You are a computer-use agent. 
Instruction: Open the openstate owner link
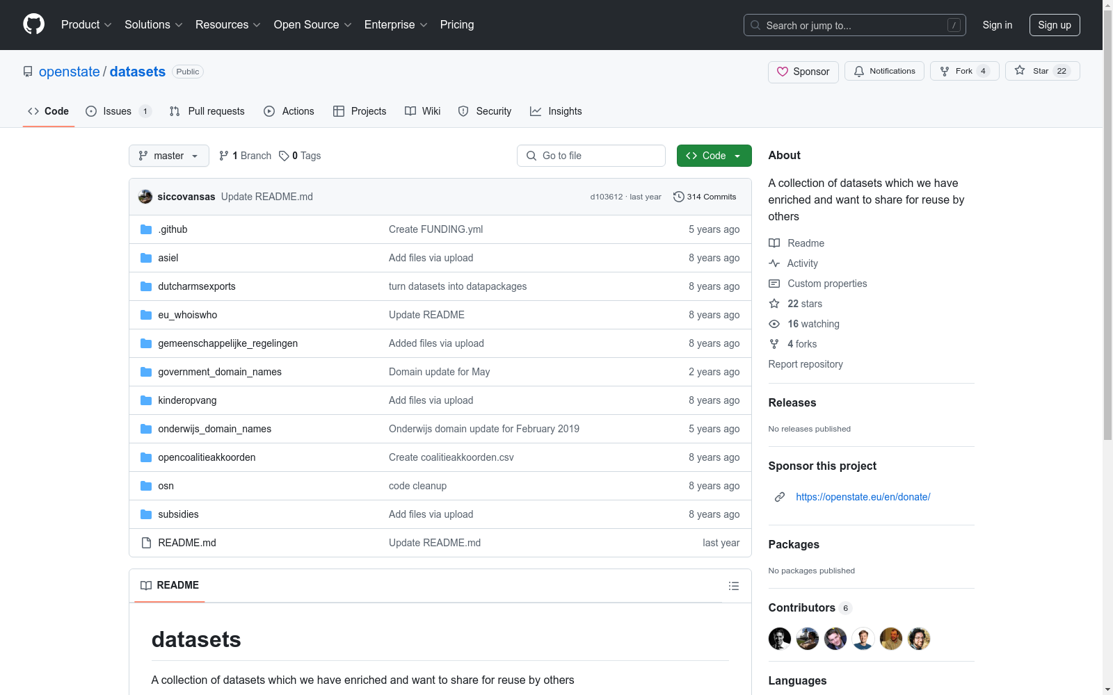pyautogui.click(x=70, y=72)
